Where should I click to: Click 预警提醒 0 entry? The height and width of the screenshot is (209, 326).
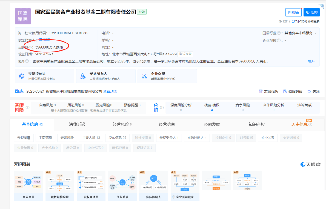tap(132, 105)
